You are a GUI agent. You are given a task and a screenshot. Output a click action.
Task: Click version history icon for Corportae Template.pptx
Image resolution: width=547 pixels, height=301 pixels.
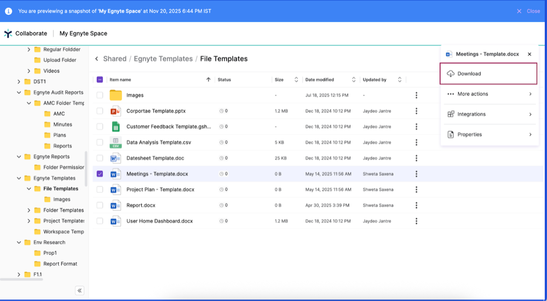coord(221,111)
